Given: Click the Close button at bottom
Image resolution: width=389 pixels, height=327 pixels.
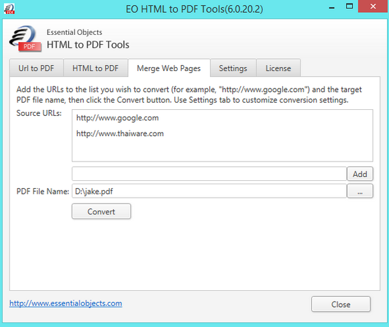Looking at the screenshot, I should pos(341,304).
